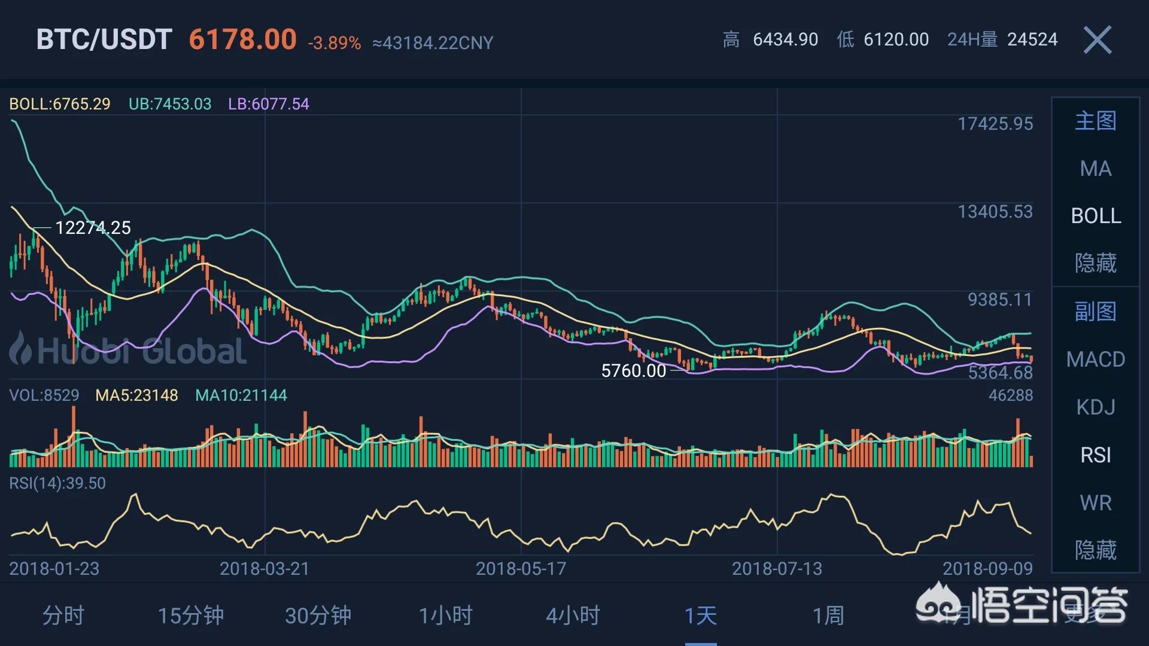Screen dimensions: 1149x646
Task: Switch sub-chart to MACD indicator
Action: click(x=1095, y=359)
